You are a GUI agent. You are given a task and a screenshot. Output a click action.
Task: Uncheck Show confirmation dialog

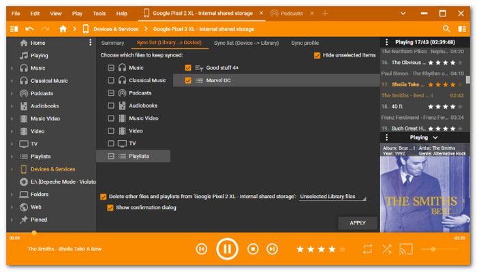coord(110,207)
